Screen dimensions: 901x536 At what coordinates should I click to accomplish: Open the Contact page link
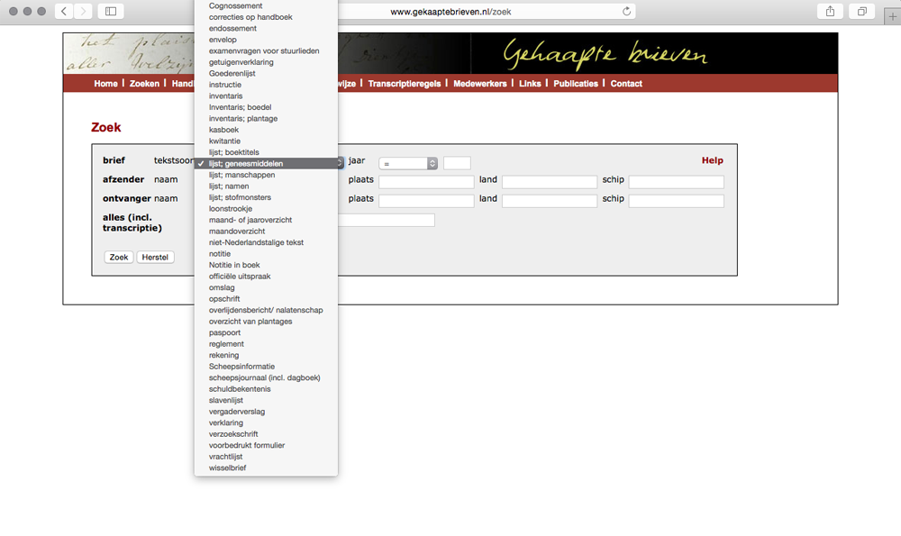(x=626, y=84)
